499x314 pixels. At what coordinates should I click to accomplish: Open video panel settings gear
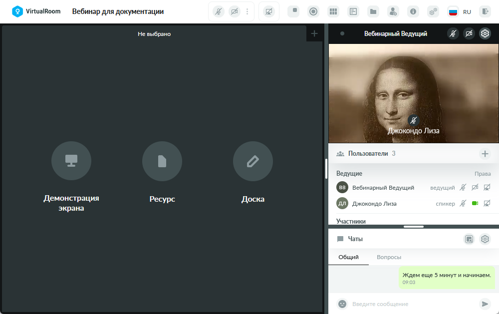coord(485,33)
